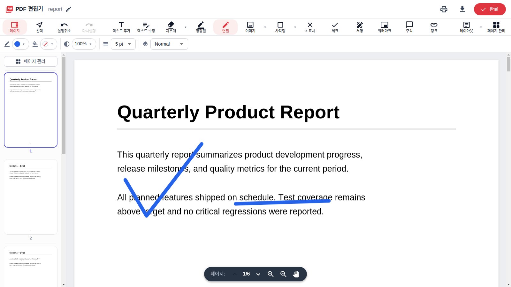Download the PDF file
This screenshot has width=511, height=287.
[462, 9]
